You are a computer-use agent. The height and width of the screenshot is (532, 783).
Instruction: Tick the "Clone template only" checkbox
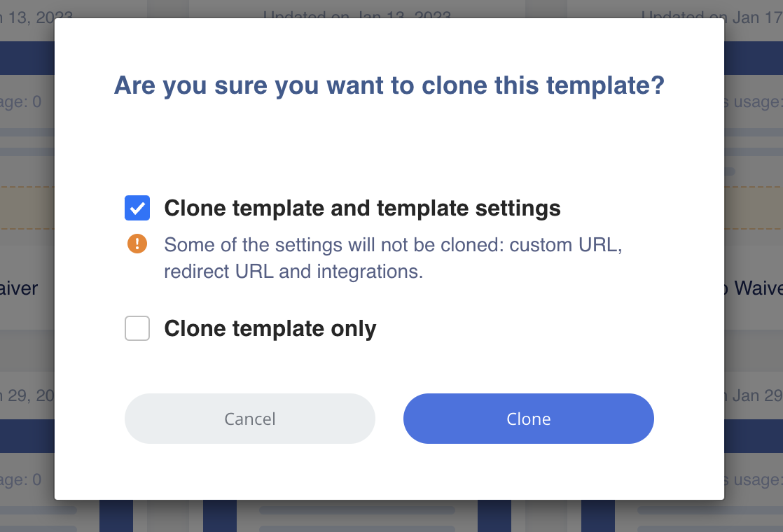tap(137, 328)
